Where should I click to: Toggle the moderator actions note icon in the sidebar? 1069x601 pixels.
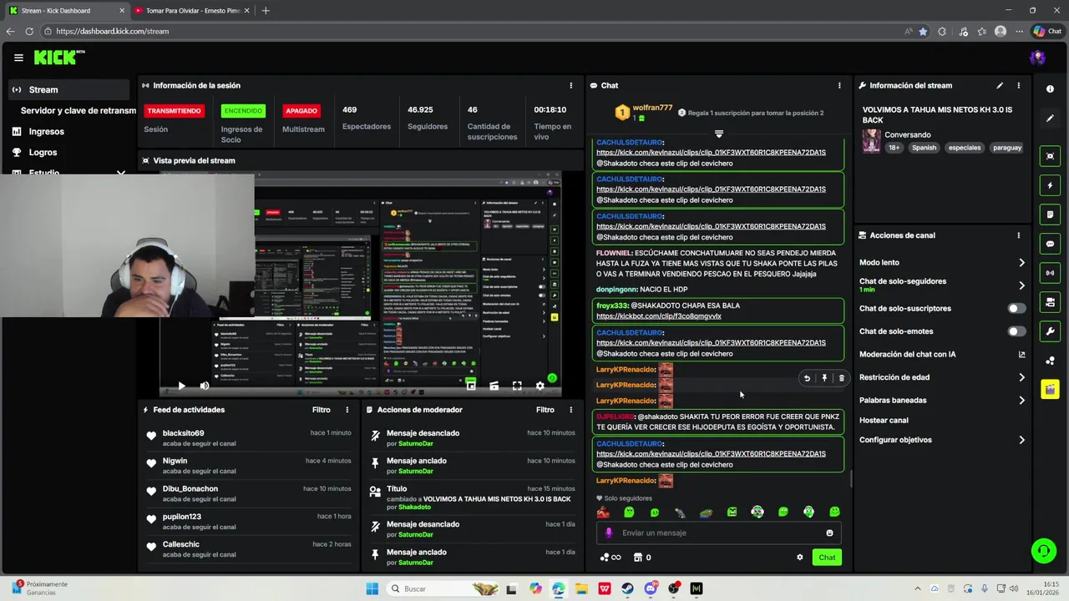point(1050,215)
